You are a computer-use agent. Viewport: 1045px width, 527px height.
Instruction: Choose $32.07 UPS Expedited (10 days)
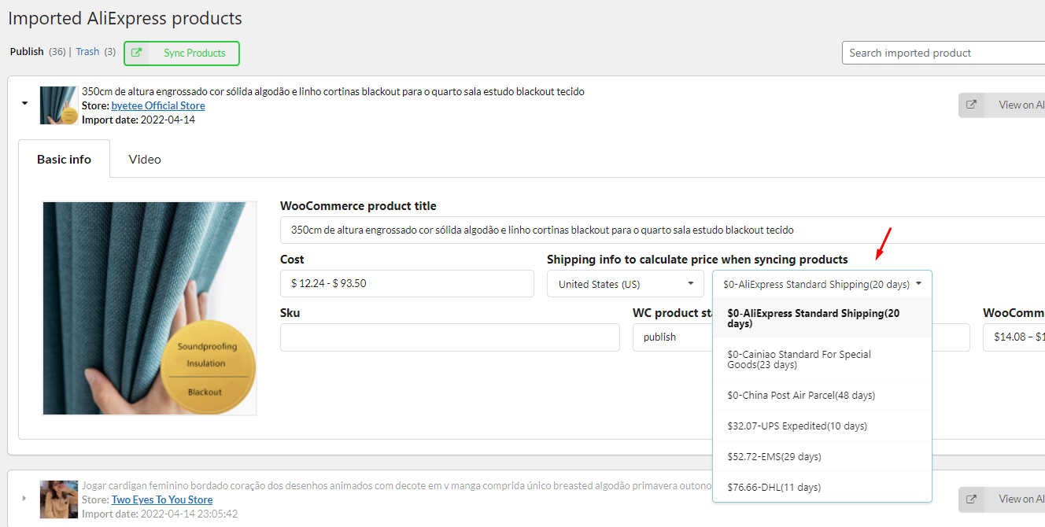point(822,426)
